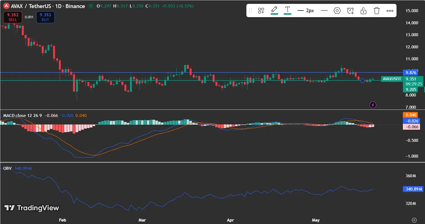This screenshot has height=224, width=425.
Task: Open the three-dots more menu
Action: (x=390, y=11)
